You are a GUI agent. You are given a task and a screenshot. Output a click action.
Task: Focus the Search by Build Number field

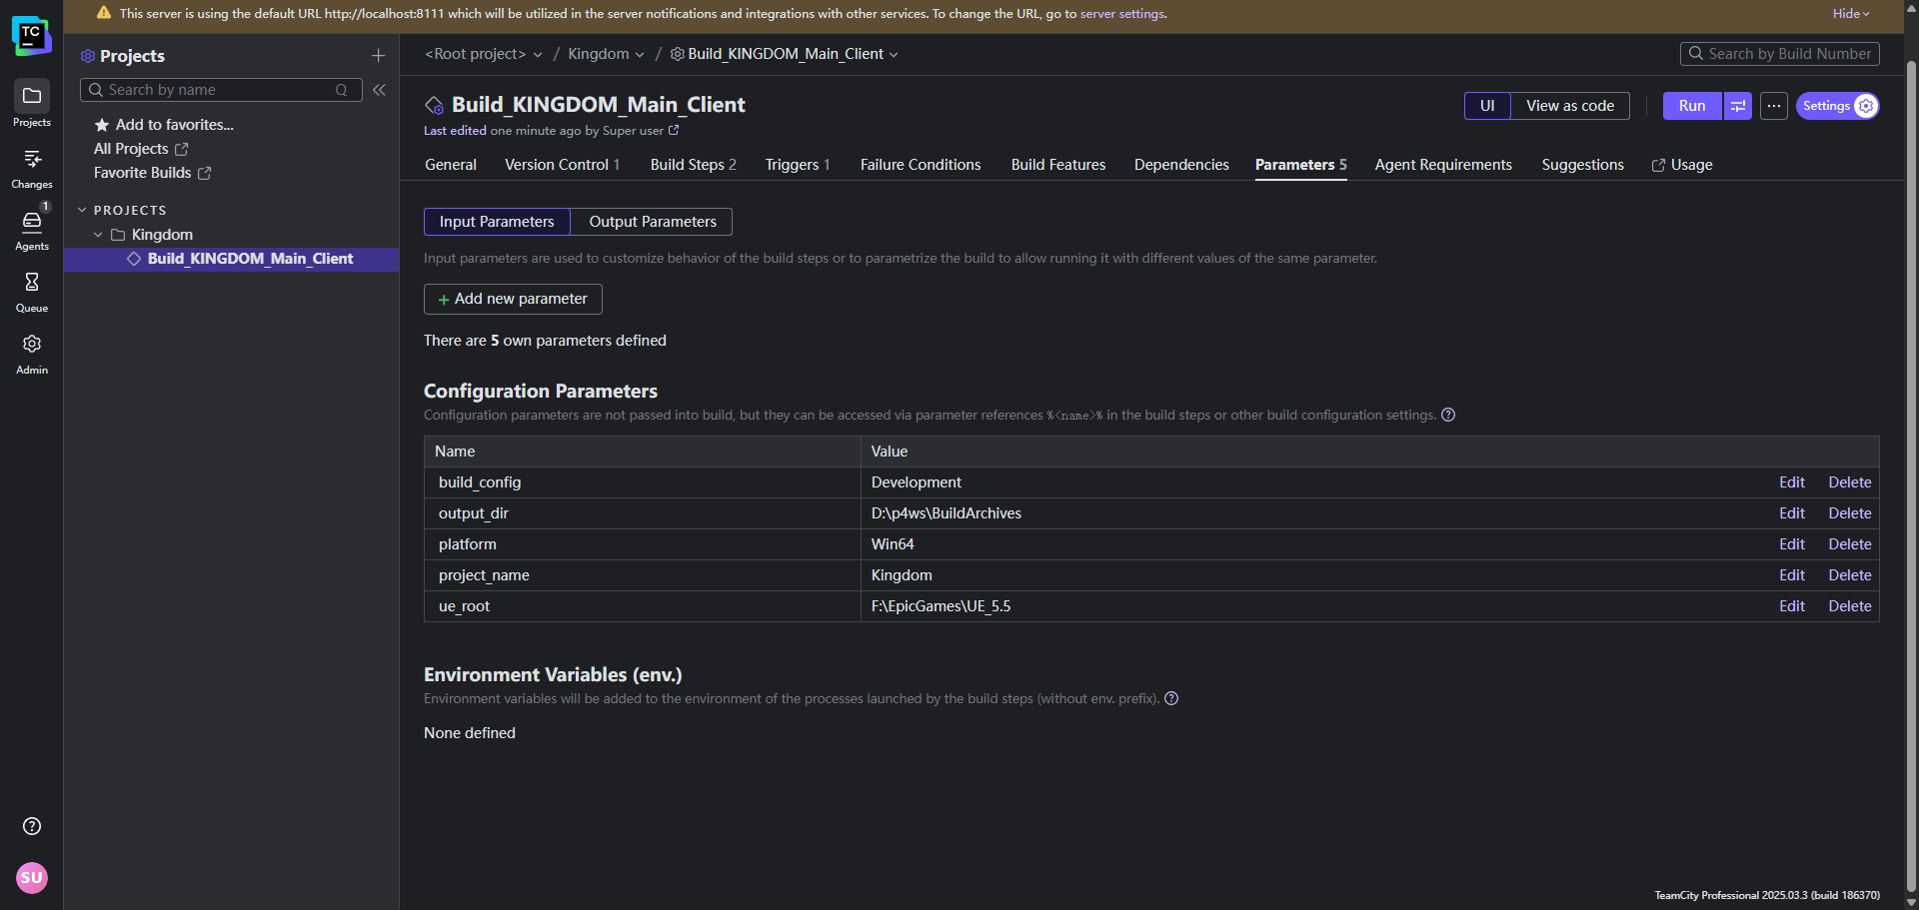[x=1779, y=54]
